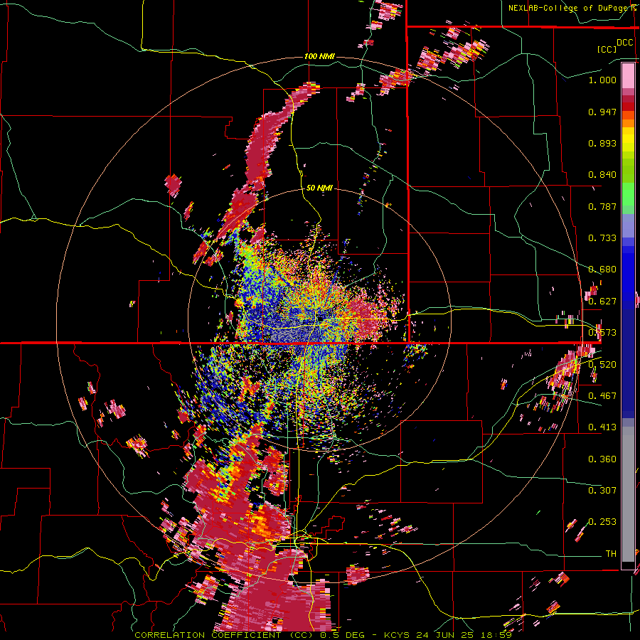The image size is (640, 640).
Task: Click the 0.413 value on color scale
Action: (x=602, y=427)
